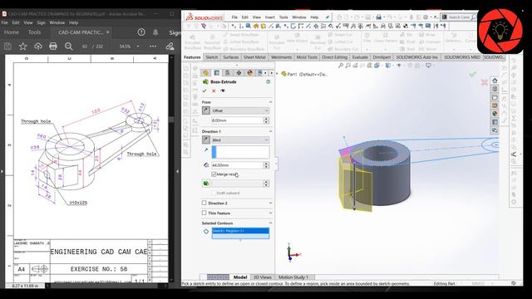Open the DisplayManager tab icon
This screenshot has width=532, height=299.
coord(250,73)
